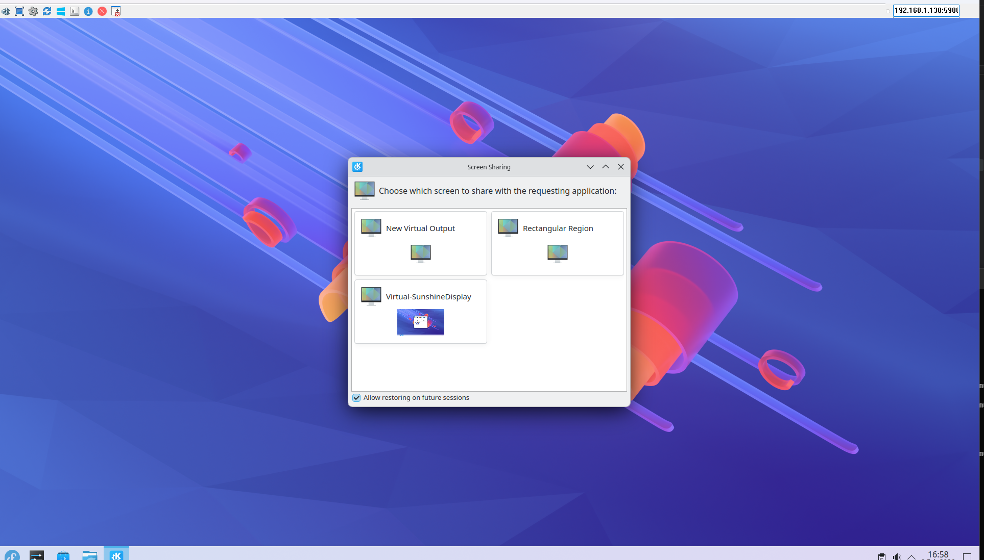Click the VNC server address field
This screenshot has width=984, height=560.
[x=925, y=10]
